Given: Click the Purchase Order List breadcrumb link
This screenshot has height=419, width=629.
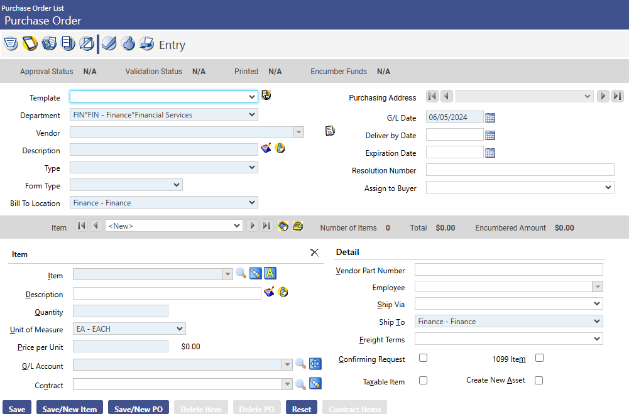Looking at the screenshot, I should pos(33,8).
